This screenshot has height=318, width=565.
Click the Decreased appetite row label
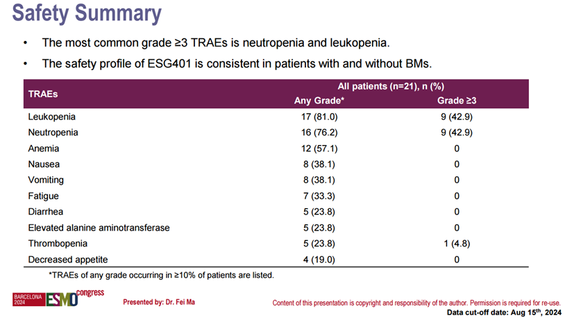point(69,260)
